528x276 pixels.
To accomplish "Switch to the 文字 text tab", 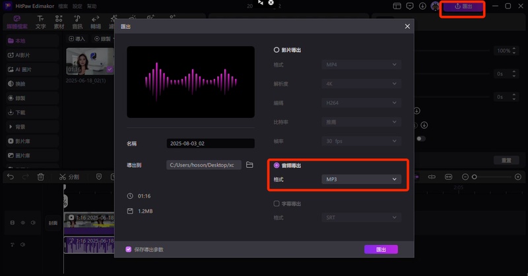I will 41,22.
